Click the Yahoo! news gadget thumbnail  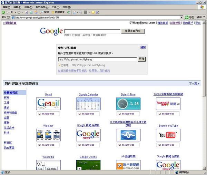pos(168,104)
